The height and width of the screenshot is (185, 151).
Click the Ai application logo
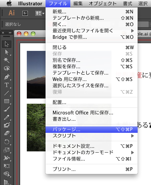(12, 13)
